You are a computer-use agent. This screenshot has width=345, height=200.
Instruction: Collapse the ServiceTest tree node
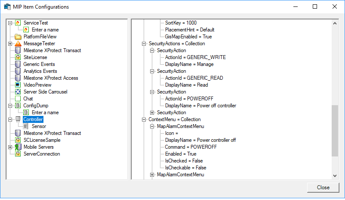[x=10, y=23]
